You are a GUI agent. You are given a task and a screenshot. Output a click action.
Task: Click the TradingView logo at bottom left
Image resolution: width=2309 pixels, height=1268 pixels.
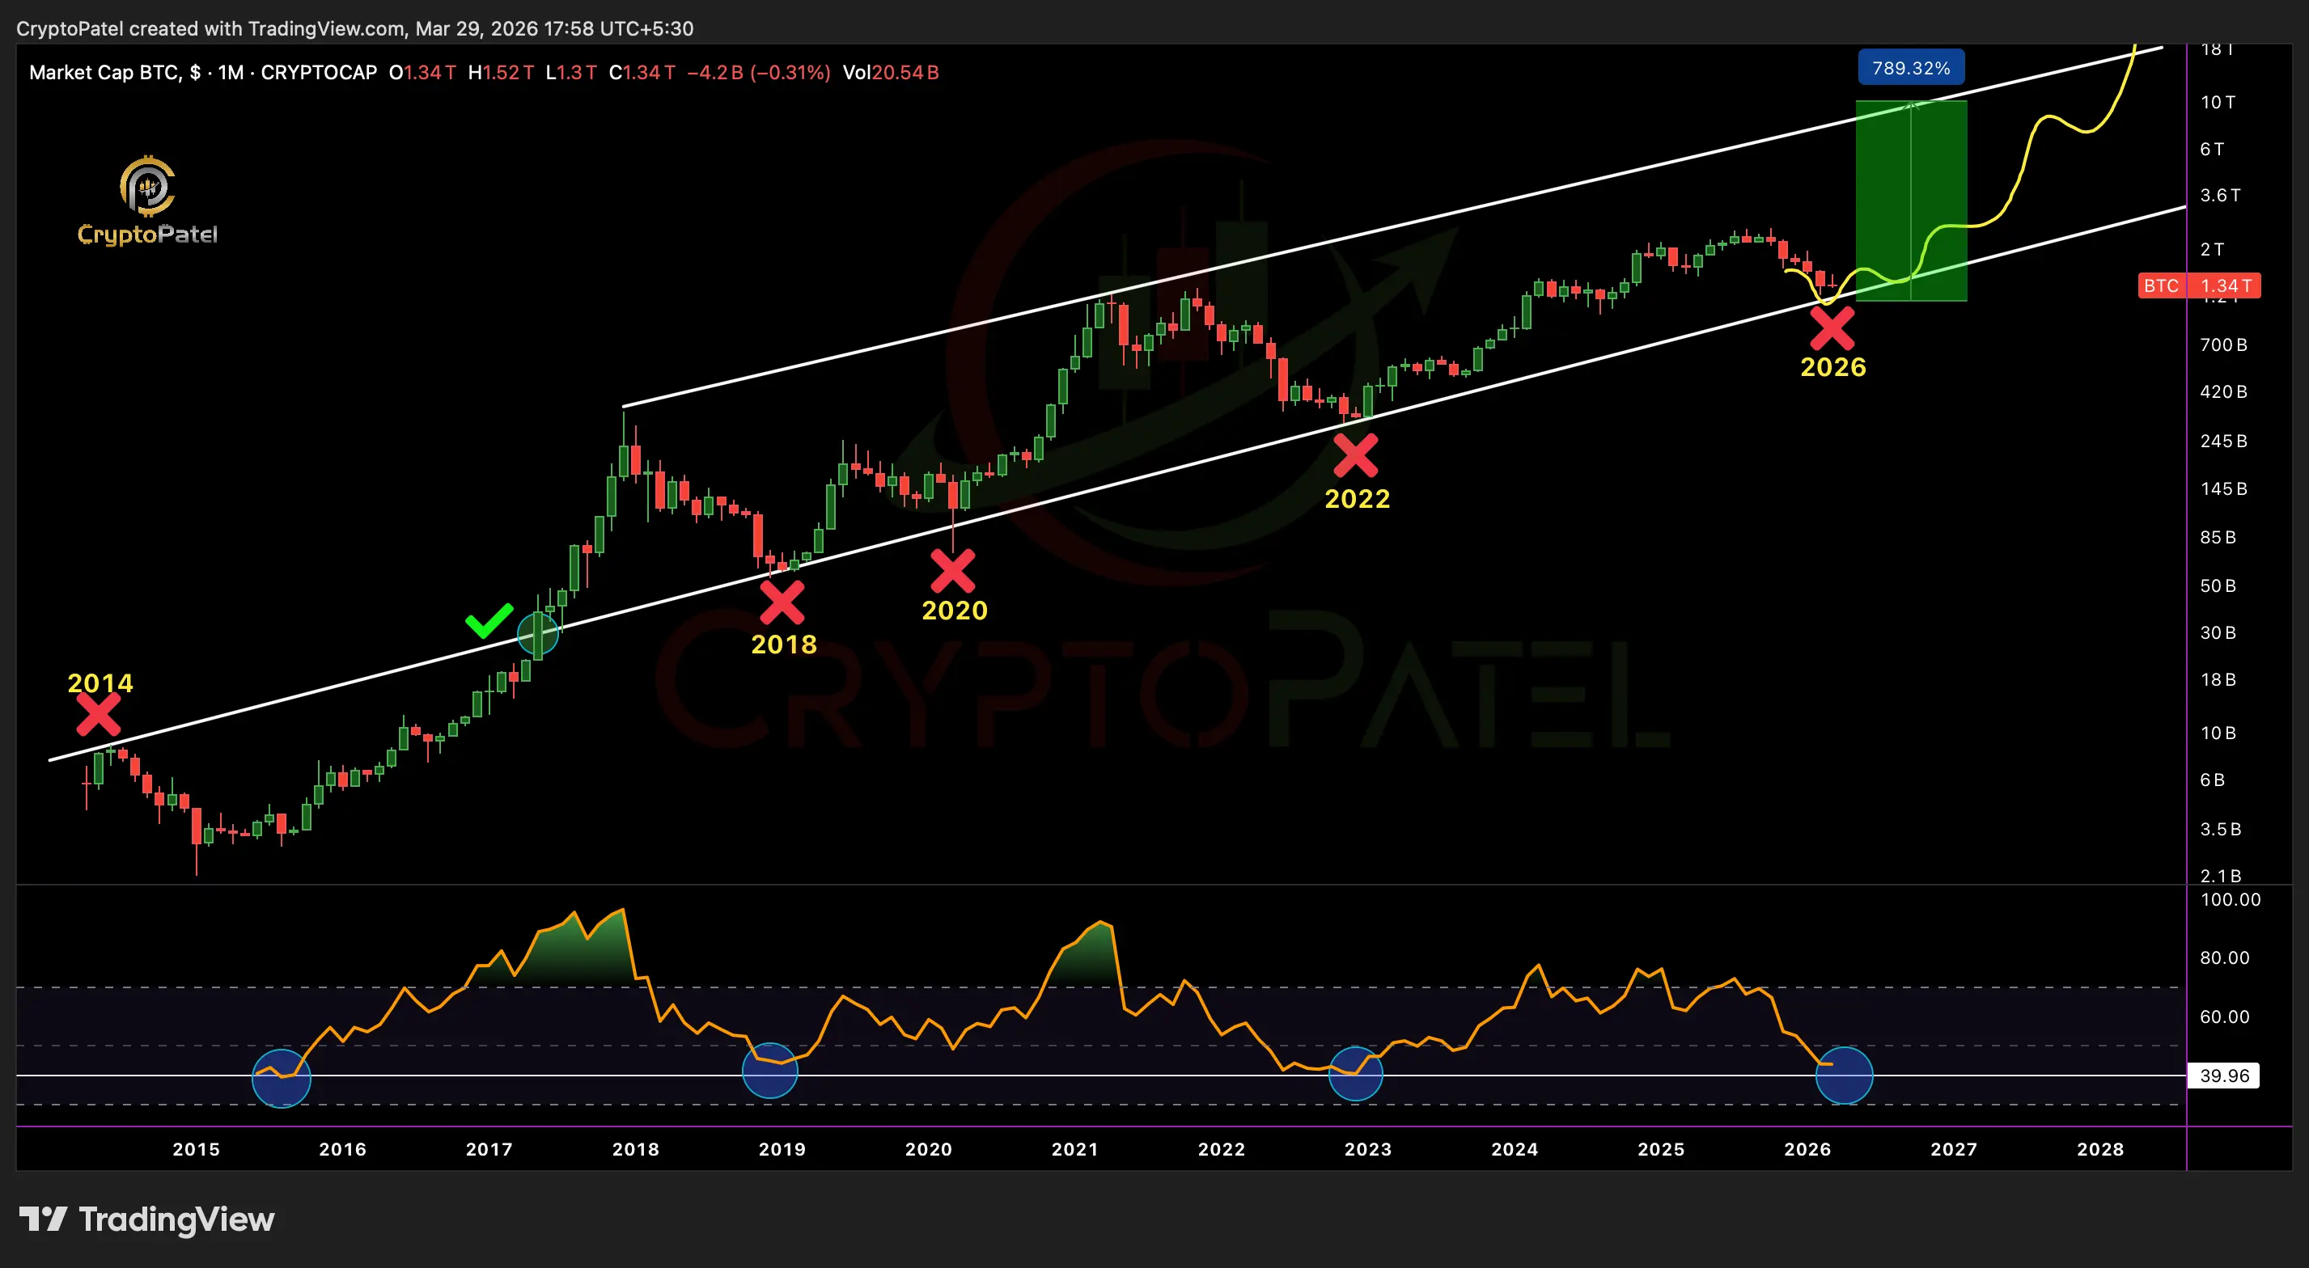(x=147, y=1219)
